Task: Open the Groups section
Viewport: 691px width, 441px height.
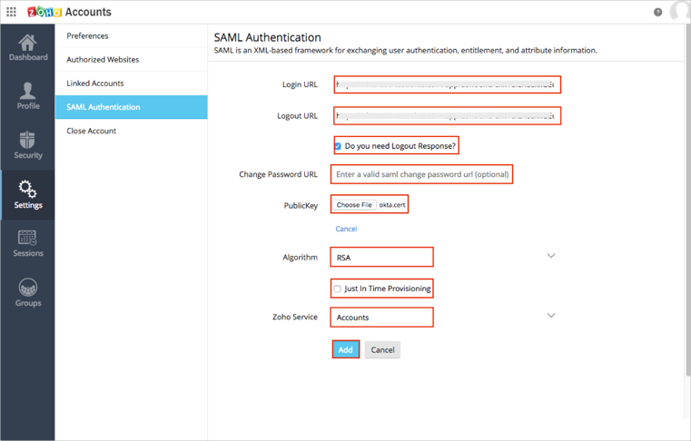Action: [x=28, y=292]
